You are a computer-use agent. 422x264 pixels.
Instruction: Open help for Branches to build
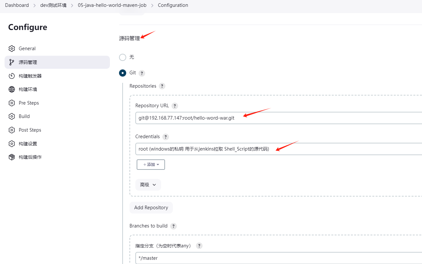[173, 226]
